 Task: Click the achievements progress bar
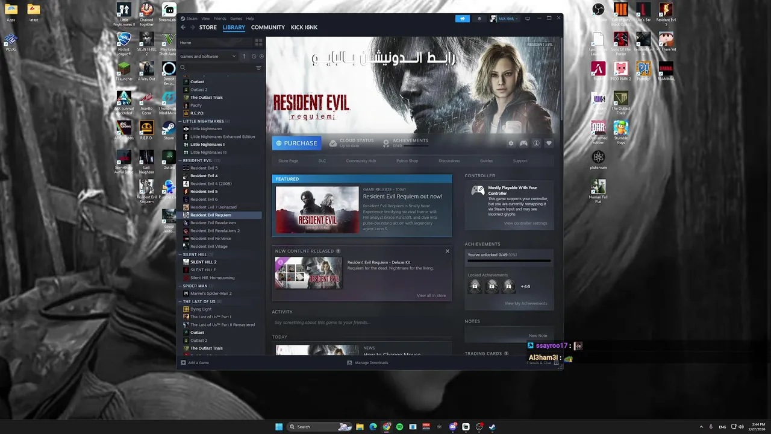(509, 261)
